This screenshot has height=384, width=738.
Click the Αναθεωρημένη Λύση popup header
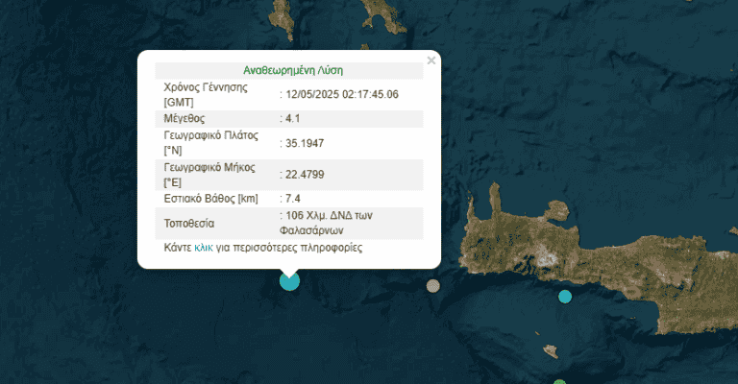click(289, 70)
